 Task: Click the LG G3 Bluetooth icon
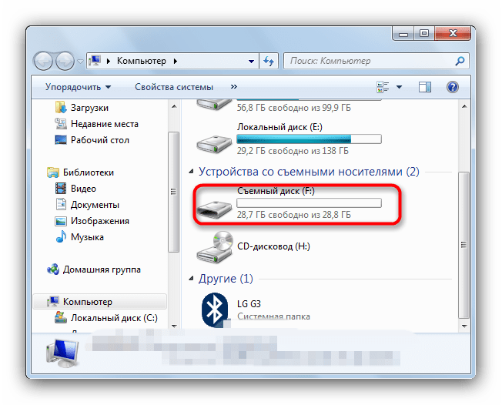215,310
